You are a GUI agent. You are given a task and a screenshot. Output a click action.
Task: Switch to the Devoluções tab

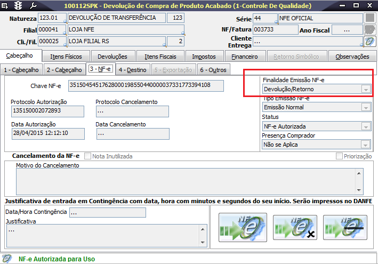click(112, 57)
